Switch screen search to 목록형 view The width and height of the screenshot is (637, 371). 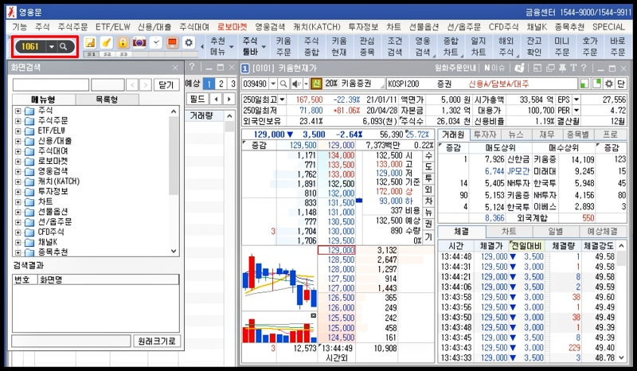pos(107,100)
